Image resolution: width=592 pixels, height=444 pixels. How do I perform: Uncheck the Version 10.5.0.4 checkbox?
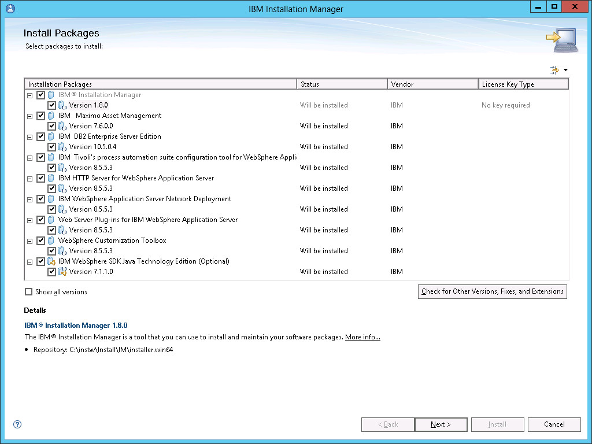tap(51, 147)
